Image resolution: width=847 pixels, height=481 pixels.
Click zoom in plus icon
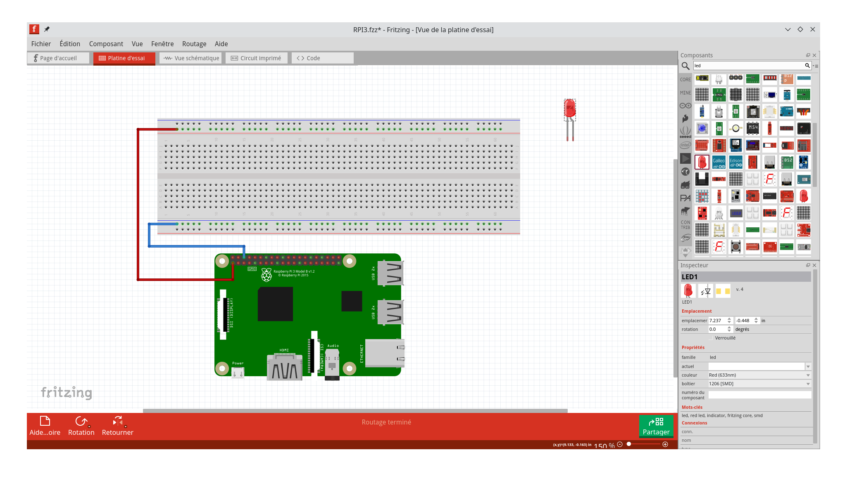(x=665, y=444)
